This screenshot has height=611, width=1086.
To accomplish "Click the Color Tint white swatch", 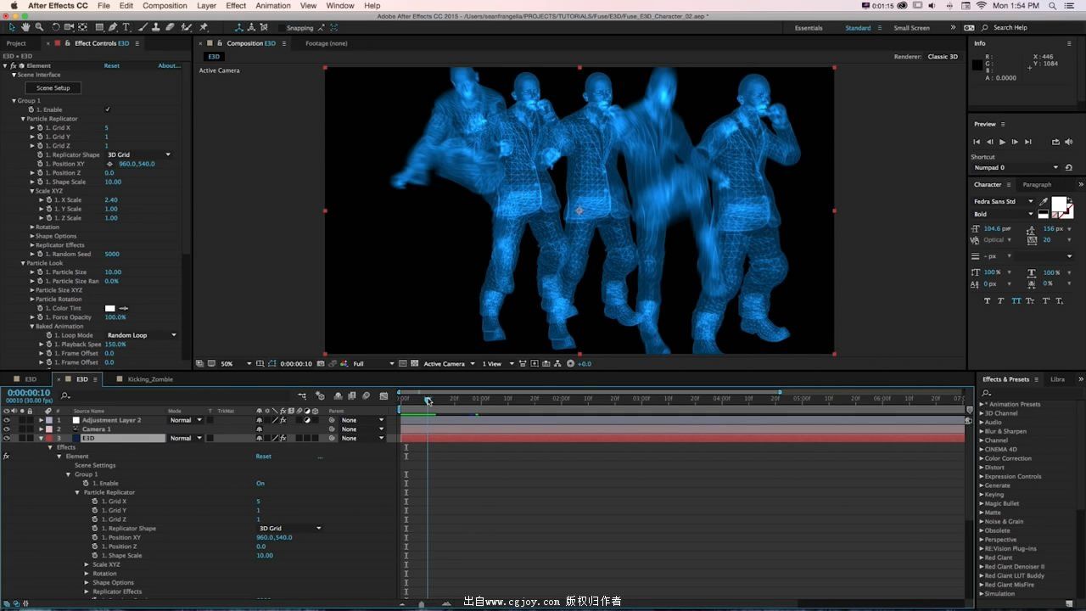I will click(x=109, y=308).
